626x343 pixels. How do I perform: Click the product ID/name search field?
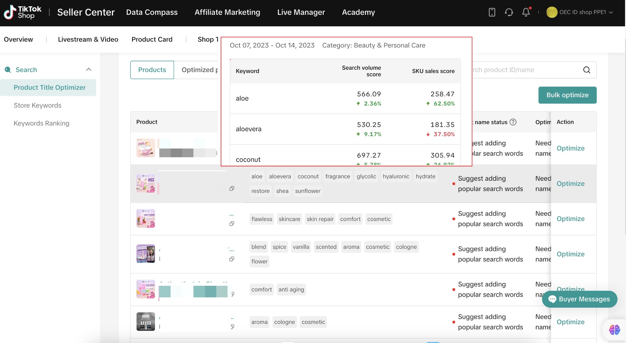(x=526, y=70)
